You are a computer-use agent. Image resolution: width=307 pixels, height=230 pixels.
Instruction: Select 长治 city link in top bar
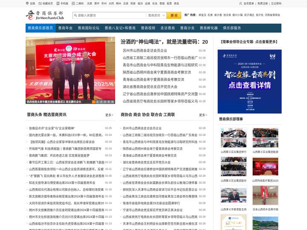[155, 3]
